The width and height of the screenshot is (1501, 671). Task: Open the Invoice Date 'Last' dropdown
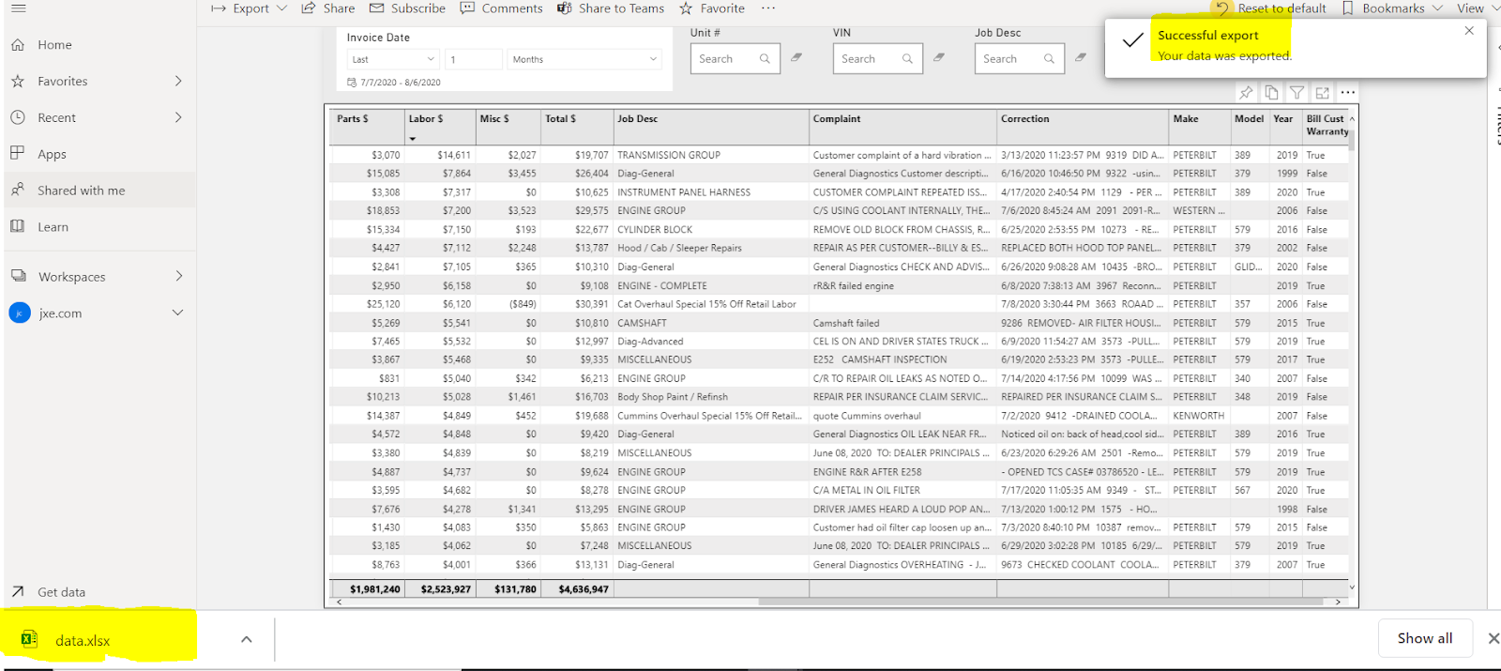point(393,59)
